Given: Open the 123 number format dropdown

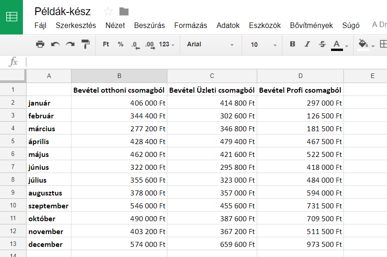Looking at the screenshot, I should (166, 45).
